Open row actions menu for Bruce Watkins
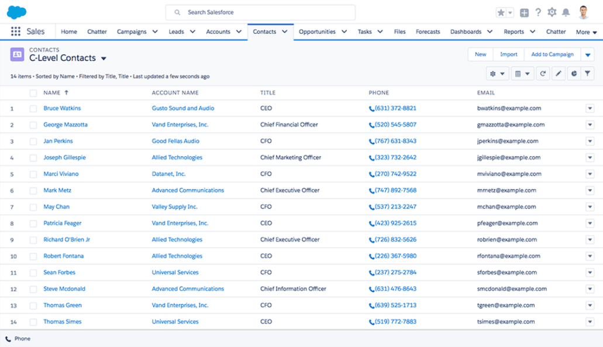The width and height of the screenshot is (603, 347). tap(590, 108)
